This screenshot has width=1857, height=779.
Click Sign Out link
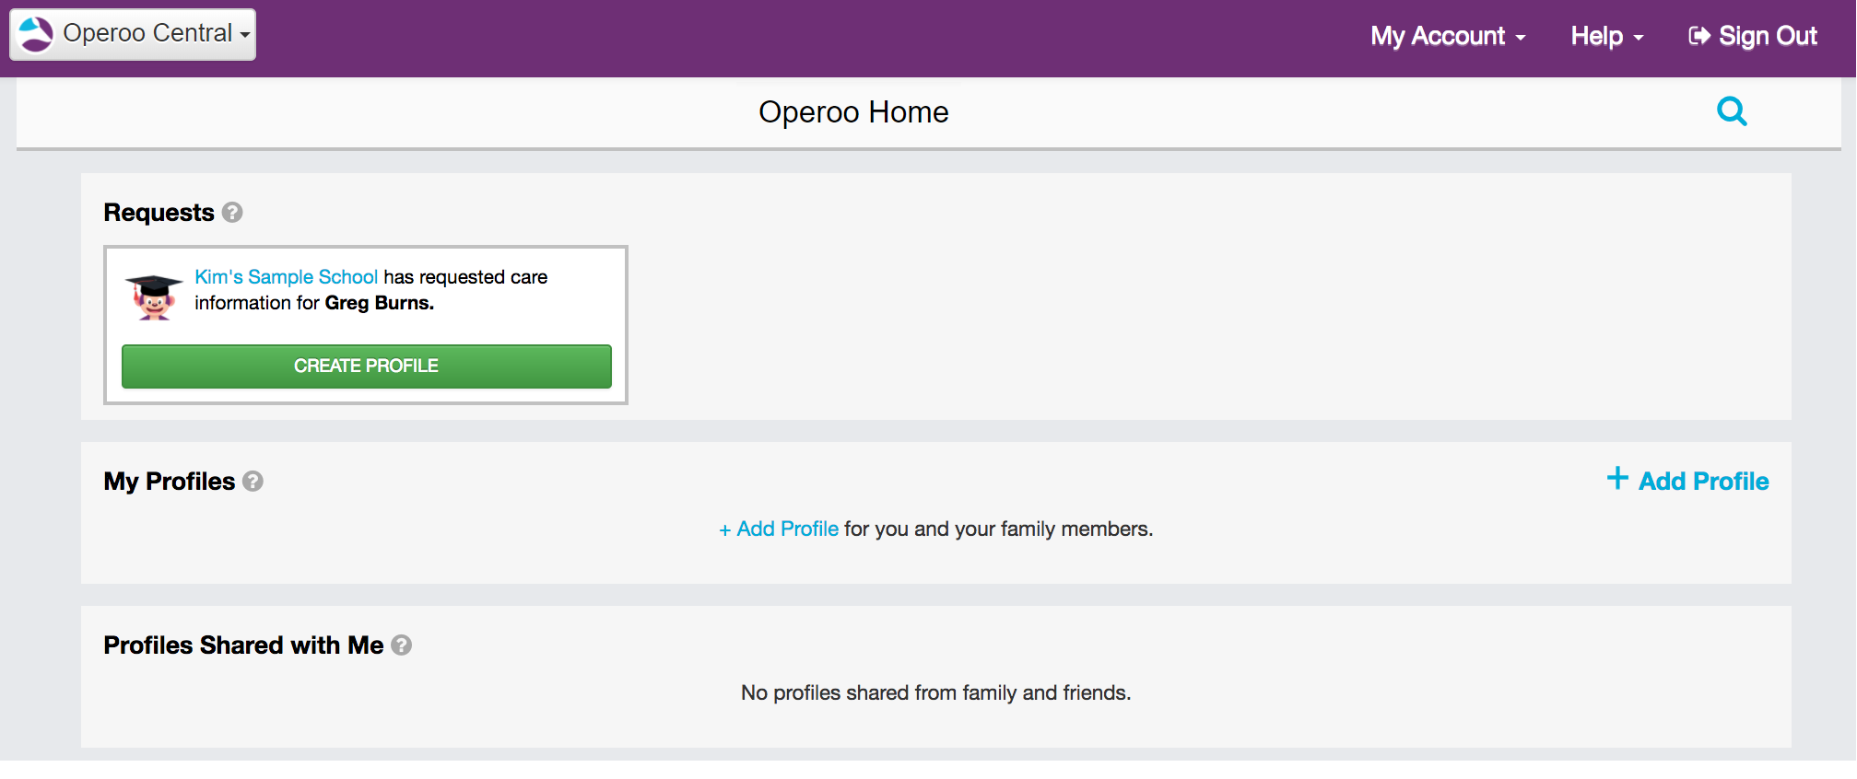click(1753, 36)
